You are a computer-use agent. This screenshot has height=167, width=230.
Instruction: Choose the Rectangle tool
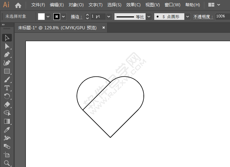pos(7,71)
